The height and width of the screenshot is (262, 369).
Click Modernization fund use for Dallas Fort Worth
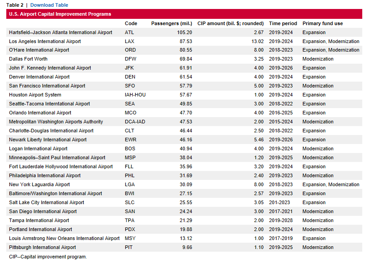(318, 59)
